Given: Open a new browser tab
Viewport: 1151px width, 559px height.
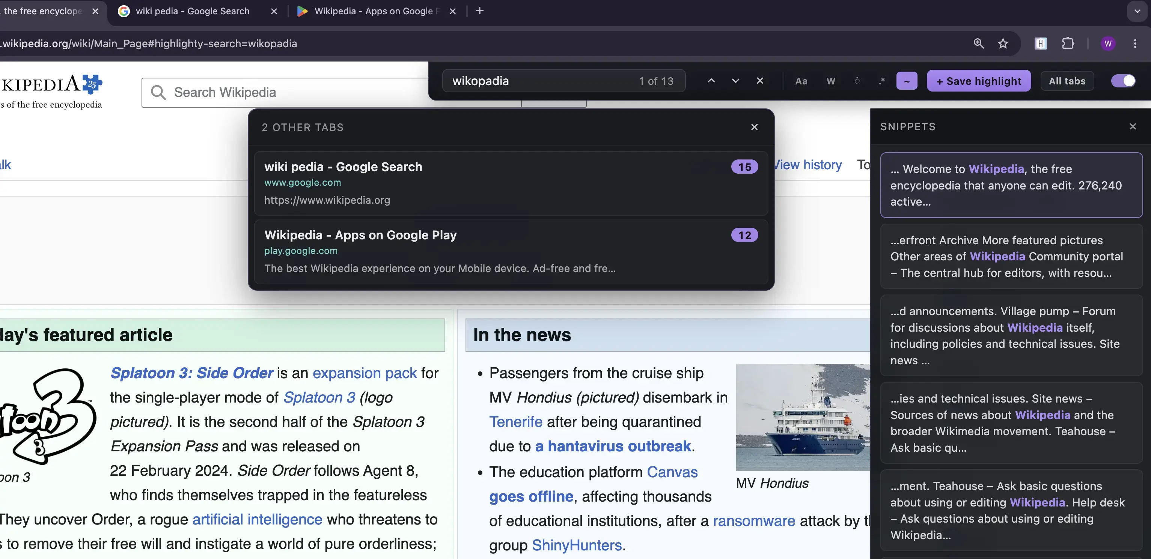Looking at the screenshot, I should [479, 11].
